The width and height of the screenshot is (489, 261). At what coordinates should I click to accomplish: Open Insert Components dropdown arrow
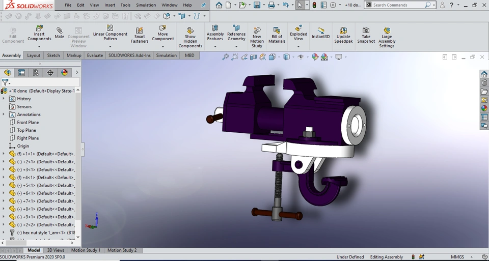(x=39, y=46)
